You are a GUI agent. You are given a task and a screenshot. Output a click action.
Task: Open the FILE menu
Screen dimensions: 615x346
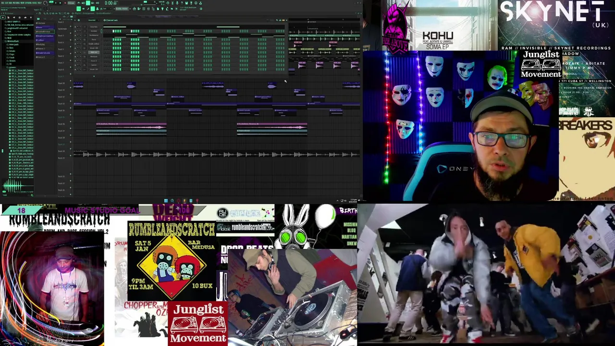tap(2, 2)
